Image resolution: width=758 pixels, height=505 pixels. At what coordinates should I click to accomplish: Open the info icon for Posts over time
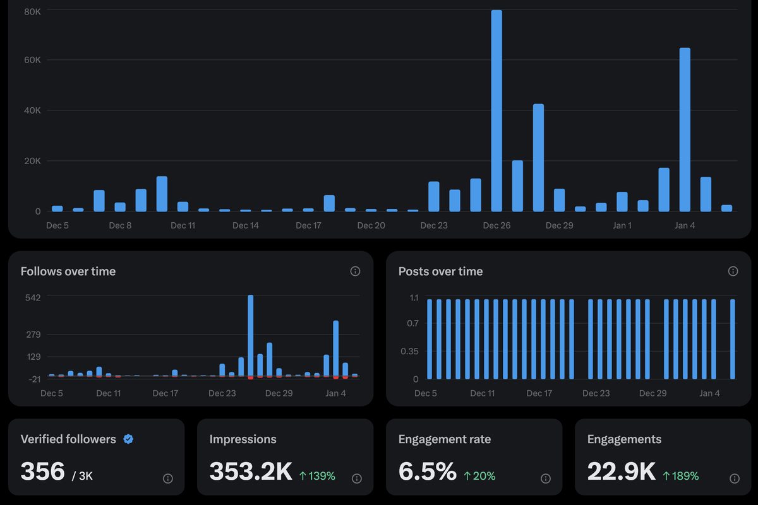733,271
